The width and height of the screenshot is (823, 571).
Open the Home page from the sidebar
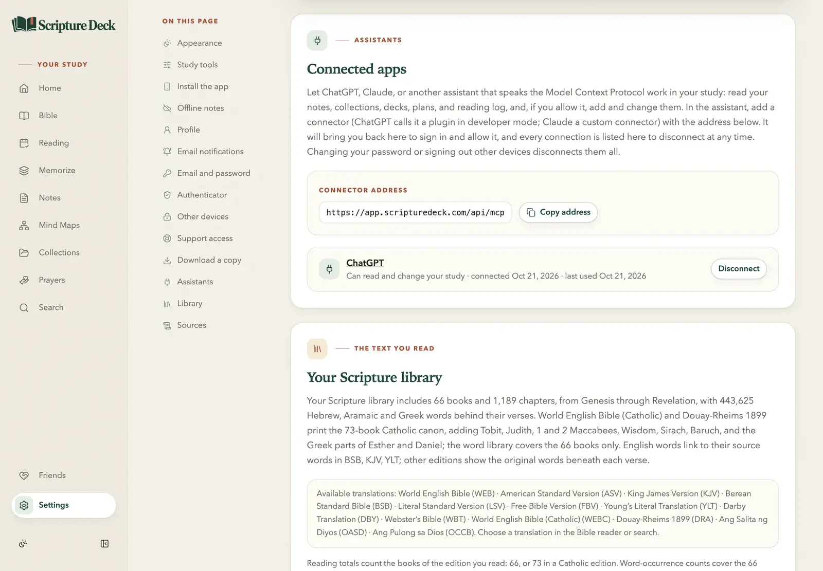point(64,88)
